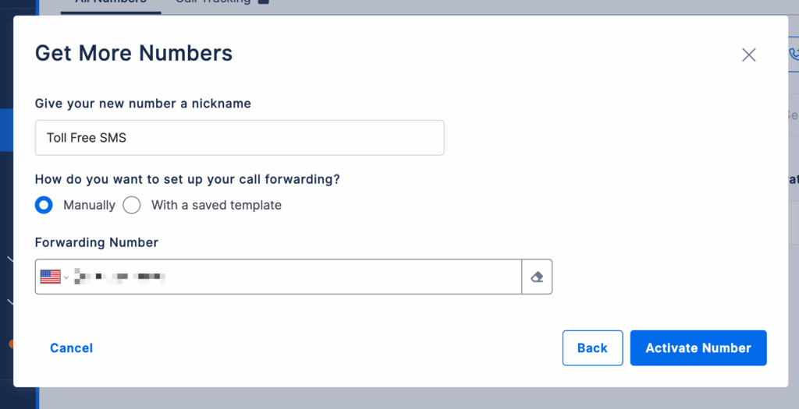Click the orange notification dot in sidebar
799x409 pixels.
11,343
